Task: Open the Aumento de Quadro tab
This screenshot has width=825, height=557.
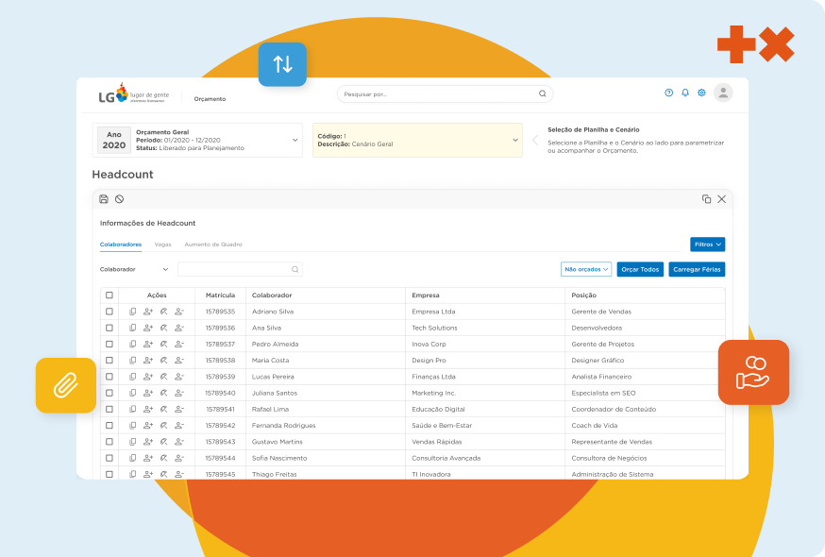Action: click(x=212, y=245)
